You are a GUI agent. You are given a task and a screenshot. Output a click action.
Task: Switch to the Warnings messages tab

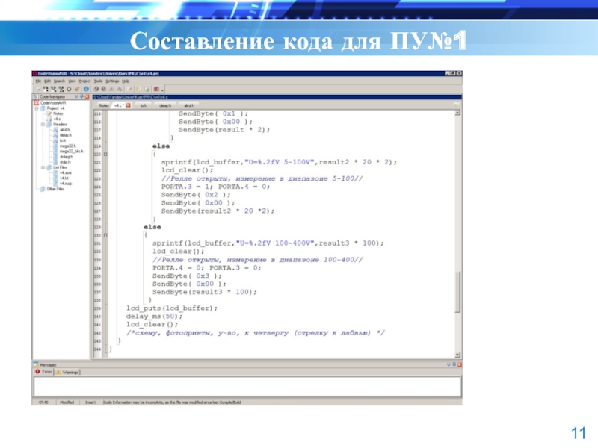(67, 372)
